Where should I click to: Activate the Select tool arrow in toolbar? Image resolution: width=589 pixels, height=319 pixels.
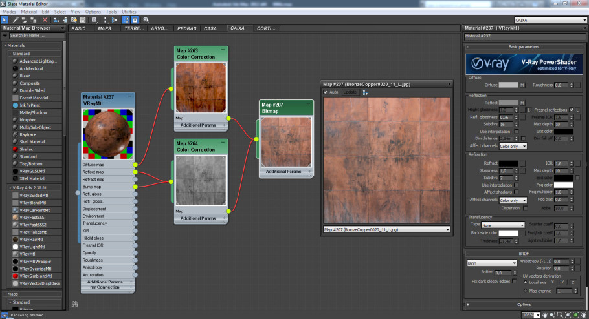pos(5,20)
